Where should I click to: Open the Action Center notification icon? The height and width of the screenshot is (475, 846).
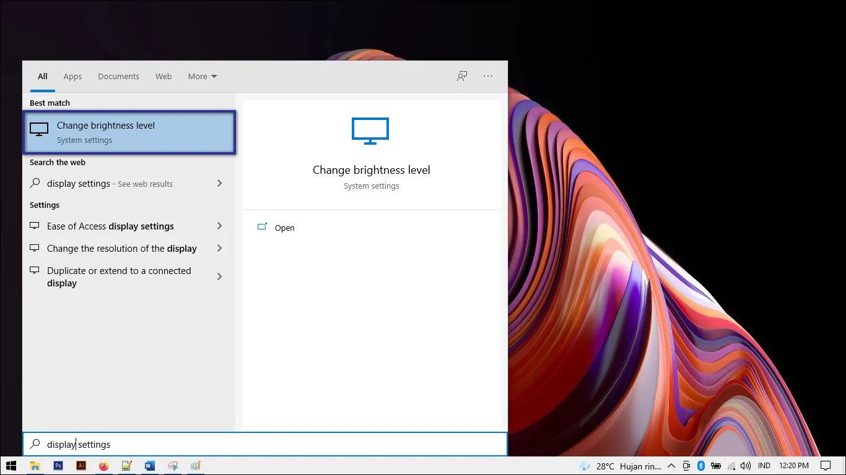tap(826, 466)
